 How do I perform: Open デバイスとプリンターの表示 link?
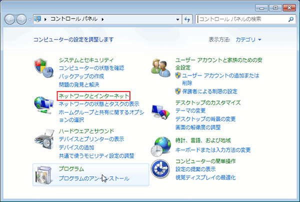(x=91, y=139)
